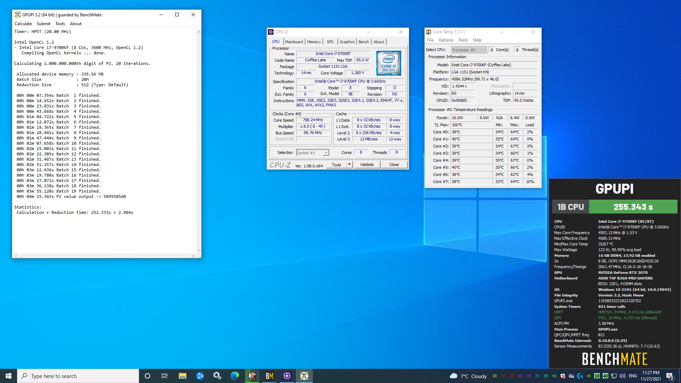Image resolution: width=681 pixels, height=383 pixels.
Task: Click the GPUPI vertical scrollbar track
Action: pyautogui.click(x=199, y=142)
